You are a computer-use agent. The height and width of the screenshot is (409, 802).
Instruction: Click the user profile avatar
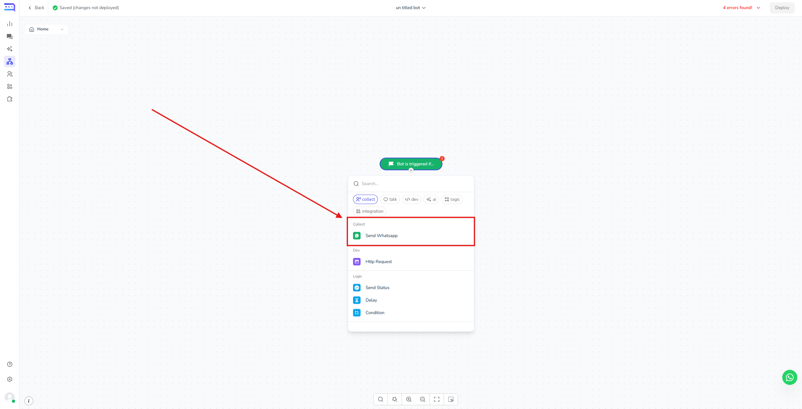click(x=10, y=397)
